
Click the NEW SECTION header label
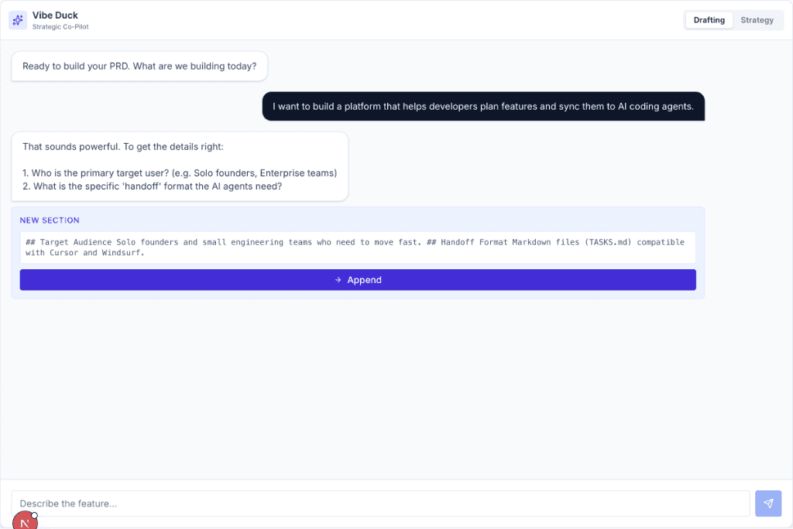click(x=50, y=220)
